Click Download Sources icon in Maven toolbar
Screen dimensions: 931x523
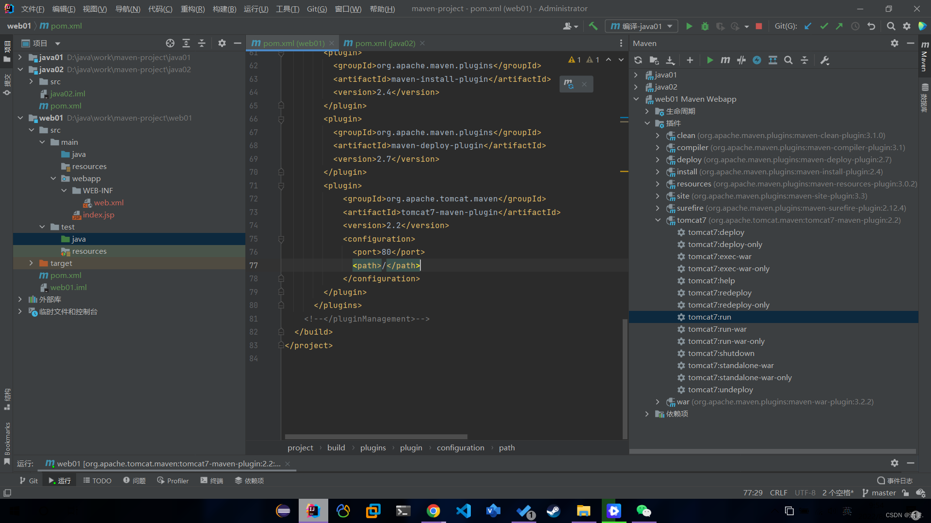pos(670,60)
